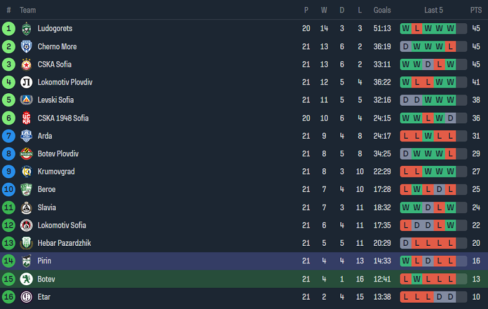Click the Arda club crest icon
Image resolution: width=488 pixels, height=309 pixels.
[x=26, y=136]
